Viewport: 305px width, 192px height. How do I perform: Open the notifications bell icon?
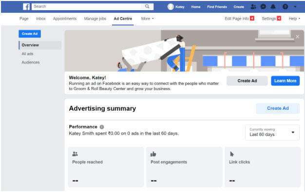tap(273, 7)
